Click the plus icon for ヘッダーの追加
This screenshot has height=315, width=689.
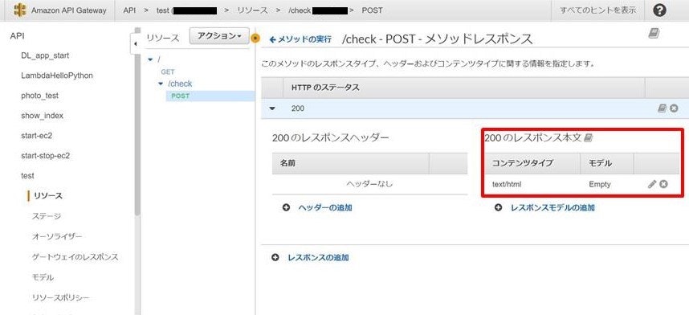click(x=287, y=207)
